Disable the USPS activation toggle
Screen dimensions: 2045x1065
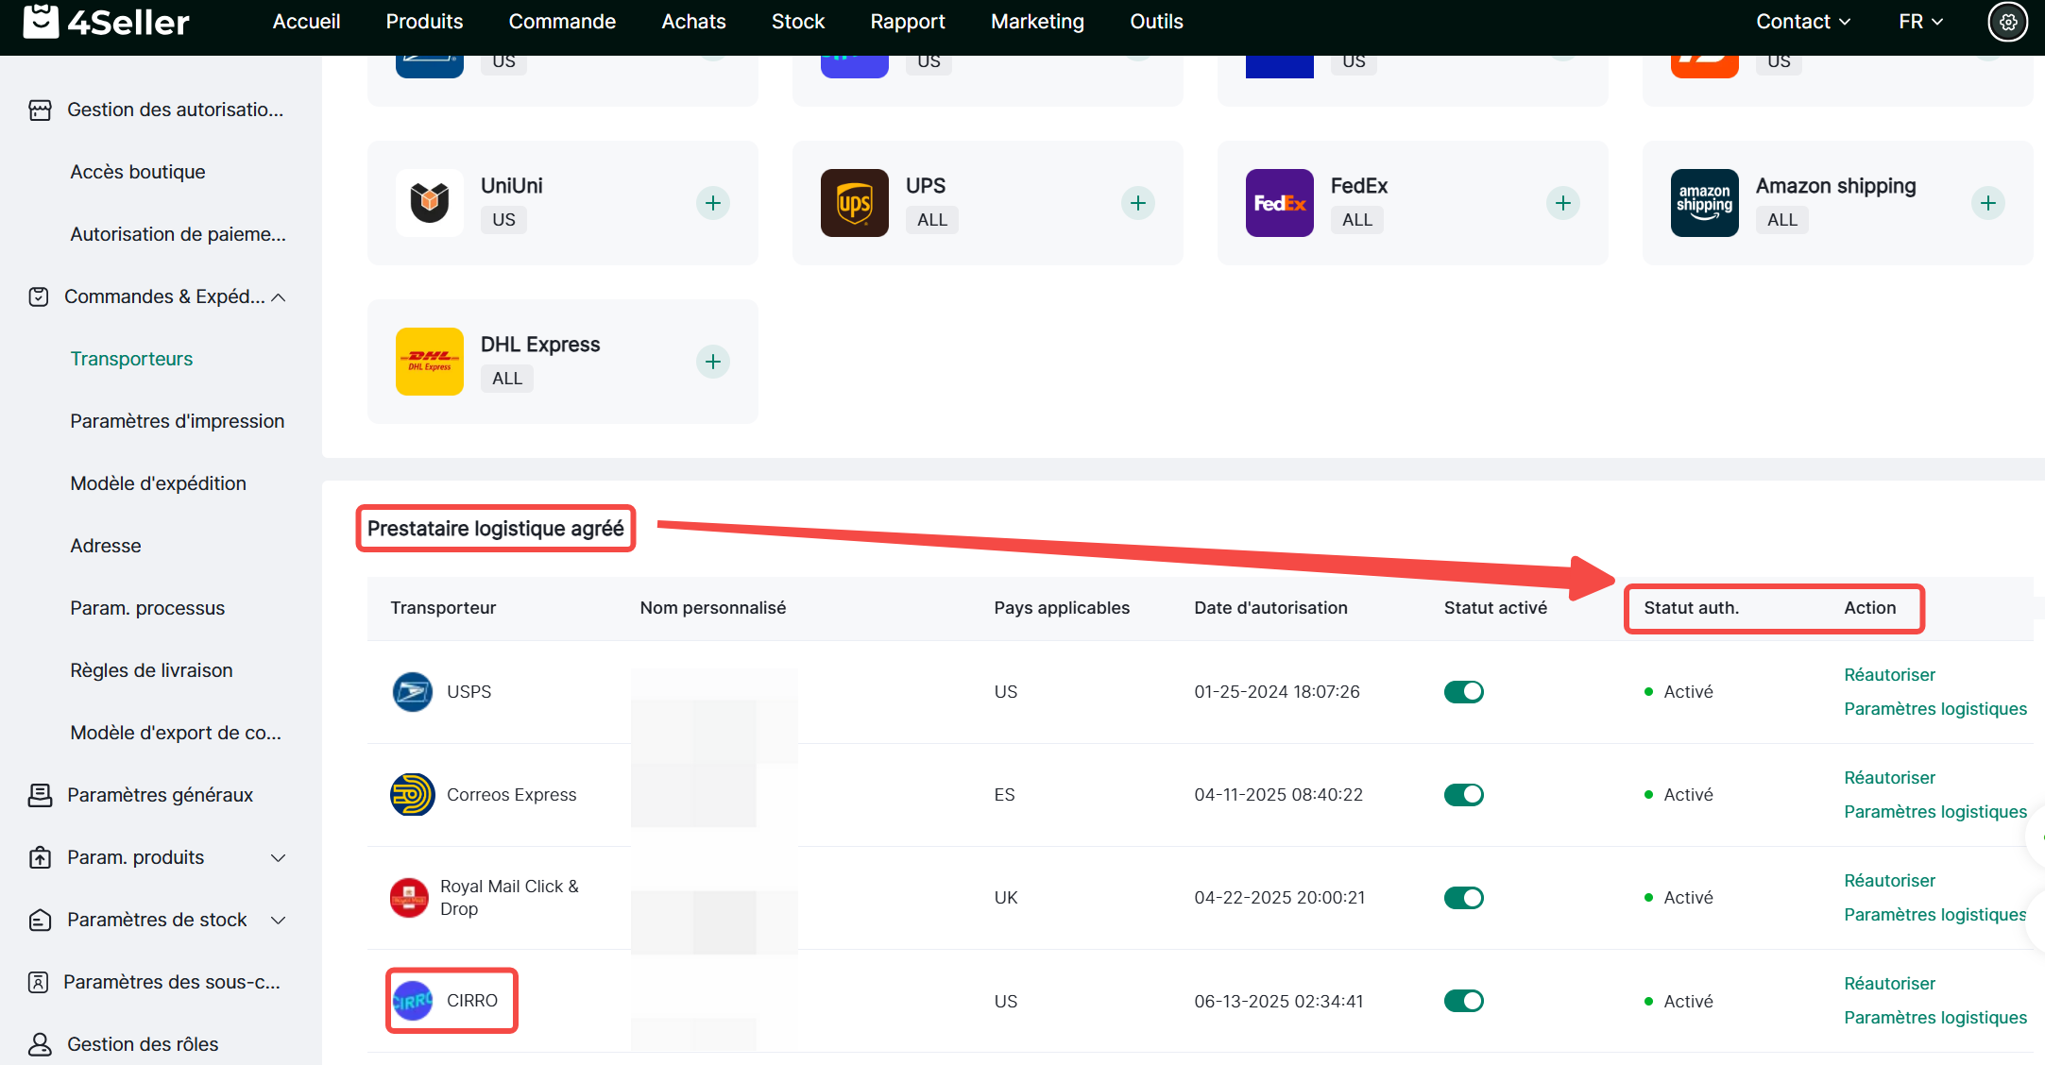pyautogui.click(x=1463, y=692)
